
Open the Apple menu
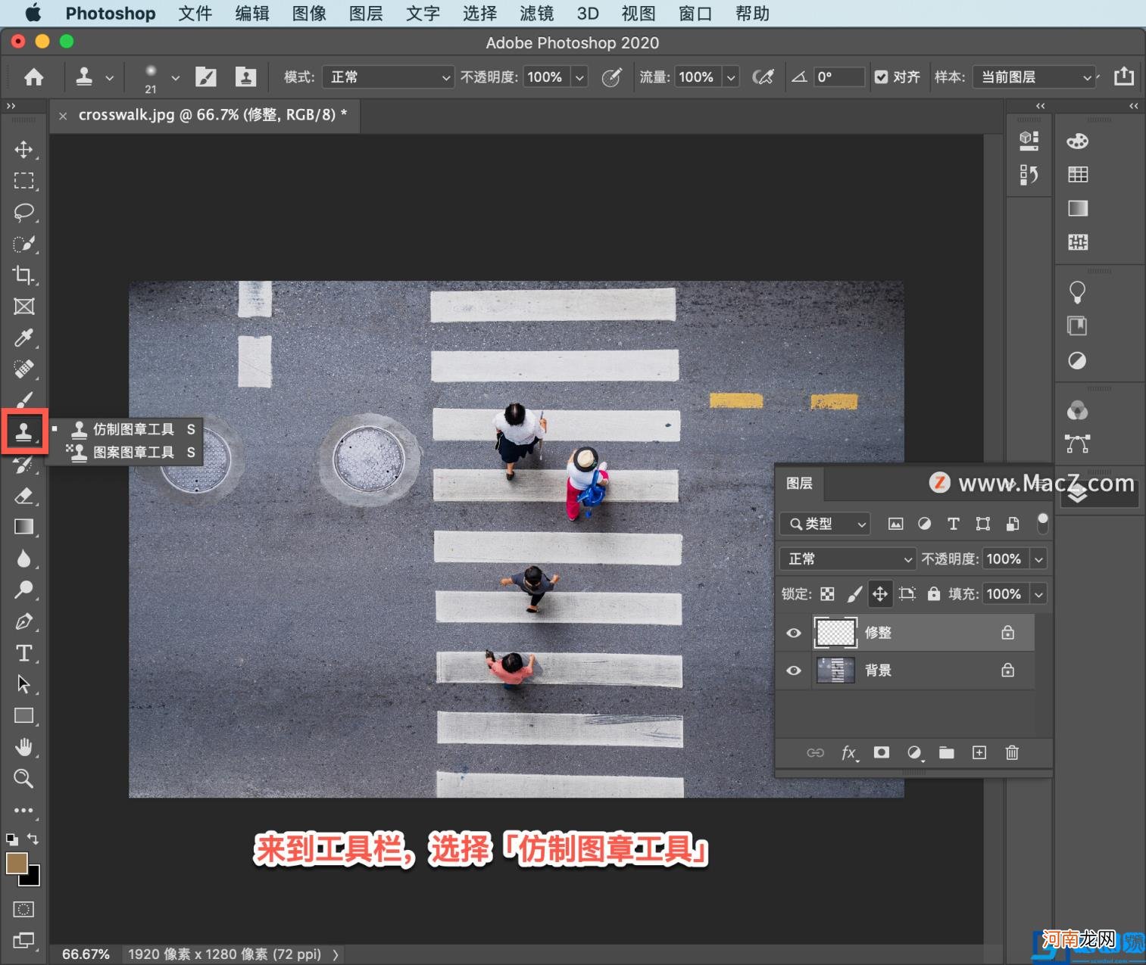point(33,13)
